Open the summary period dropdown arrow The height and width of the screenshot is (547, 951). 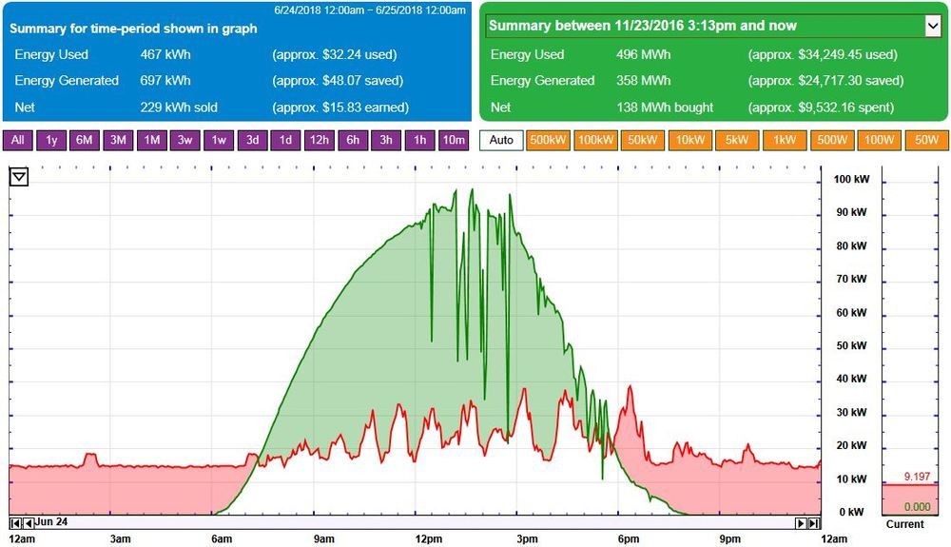pyautogui.click(x=933, y=26)
